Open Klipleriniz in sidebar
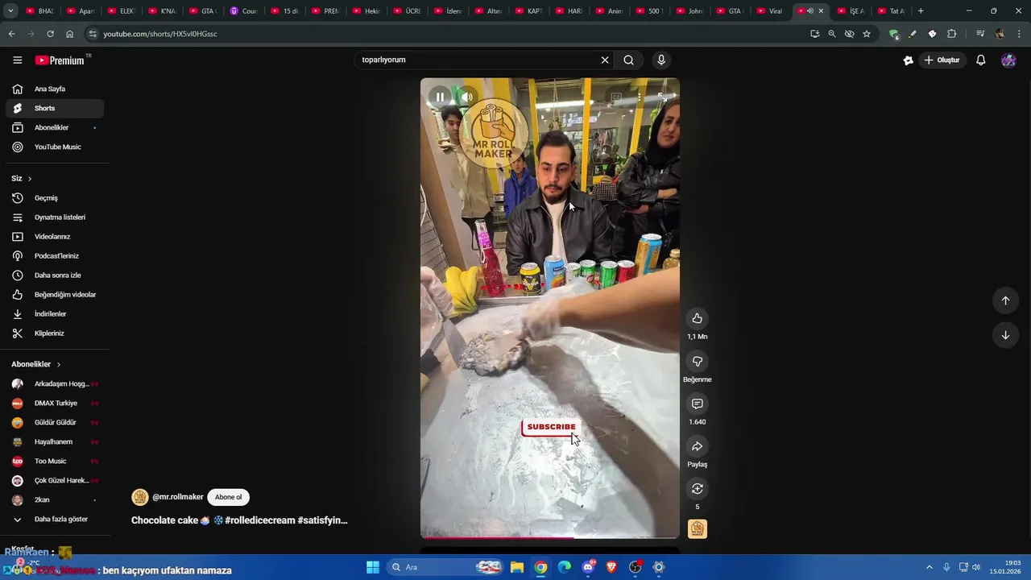The image size is (1031, 580). [x=55, y=333]
